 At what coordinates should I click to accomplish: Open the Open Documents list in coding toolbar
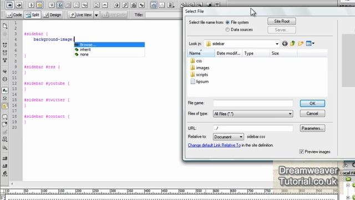tap(5, 26)
